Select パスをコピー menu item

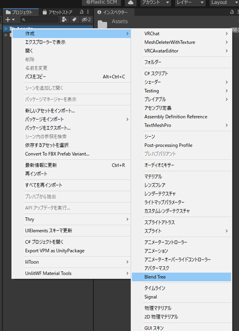[72, 77]
